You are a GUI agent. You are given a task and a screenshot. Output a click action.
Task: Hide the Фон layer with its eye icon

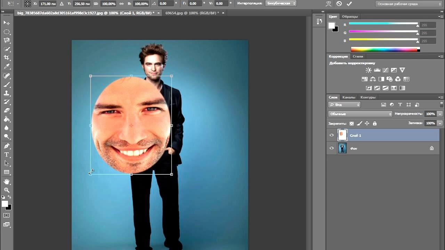[332, 148]
